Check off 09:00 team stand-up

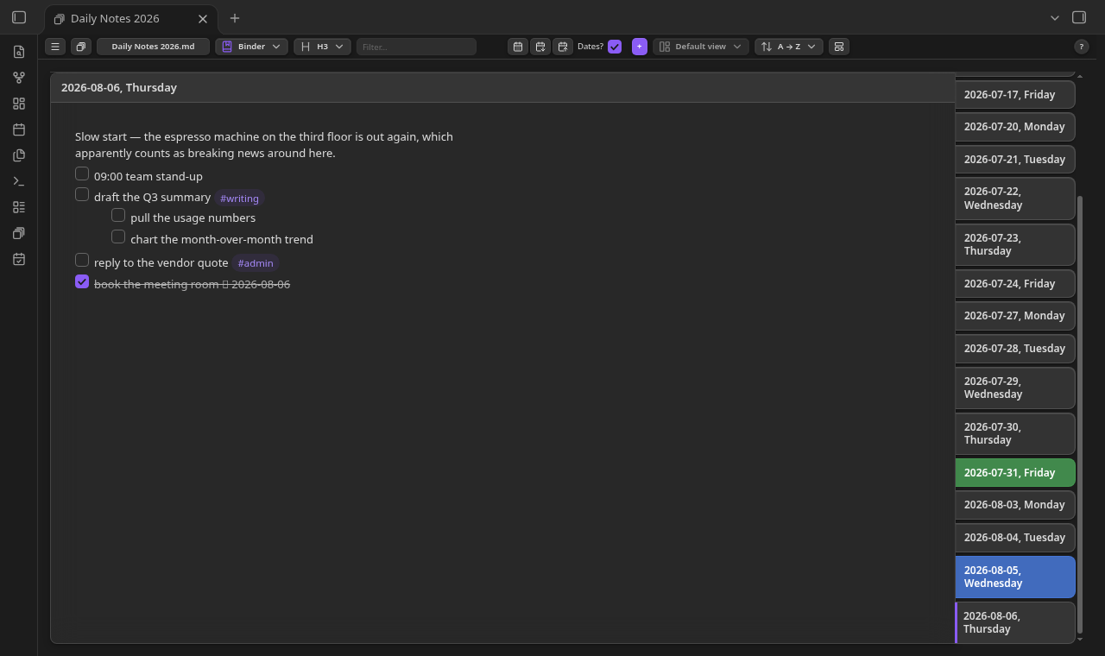pyautogui.click(x=82, y=174)
